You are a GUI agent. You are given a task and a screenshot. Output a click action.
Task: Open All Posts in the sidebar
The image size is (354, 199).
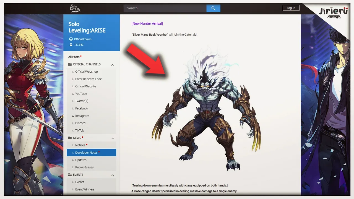74,57
